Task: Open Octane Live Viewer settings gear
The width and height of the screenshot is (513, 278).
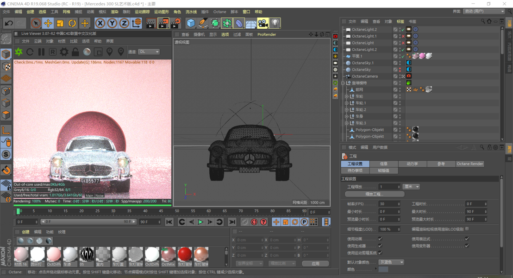Action: [x=64, y=52]
